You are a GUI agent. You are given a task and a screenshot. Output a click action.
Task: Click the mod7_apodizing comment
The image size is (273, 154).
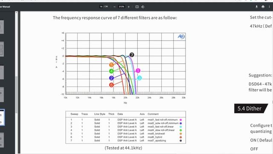[157, 141]
